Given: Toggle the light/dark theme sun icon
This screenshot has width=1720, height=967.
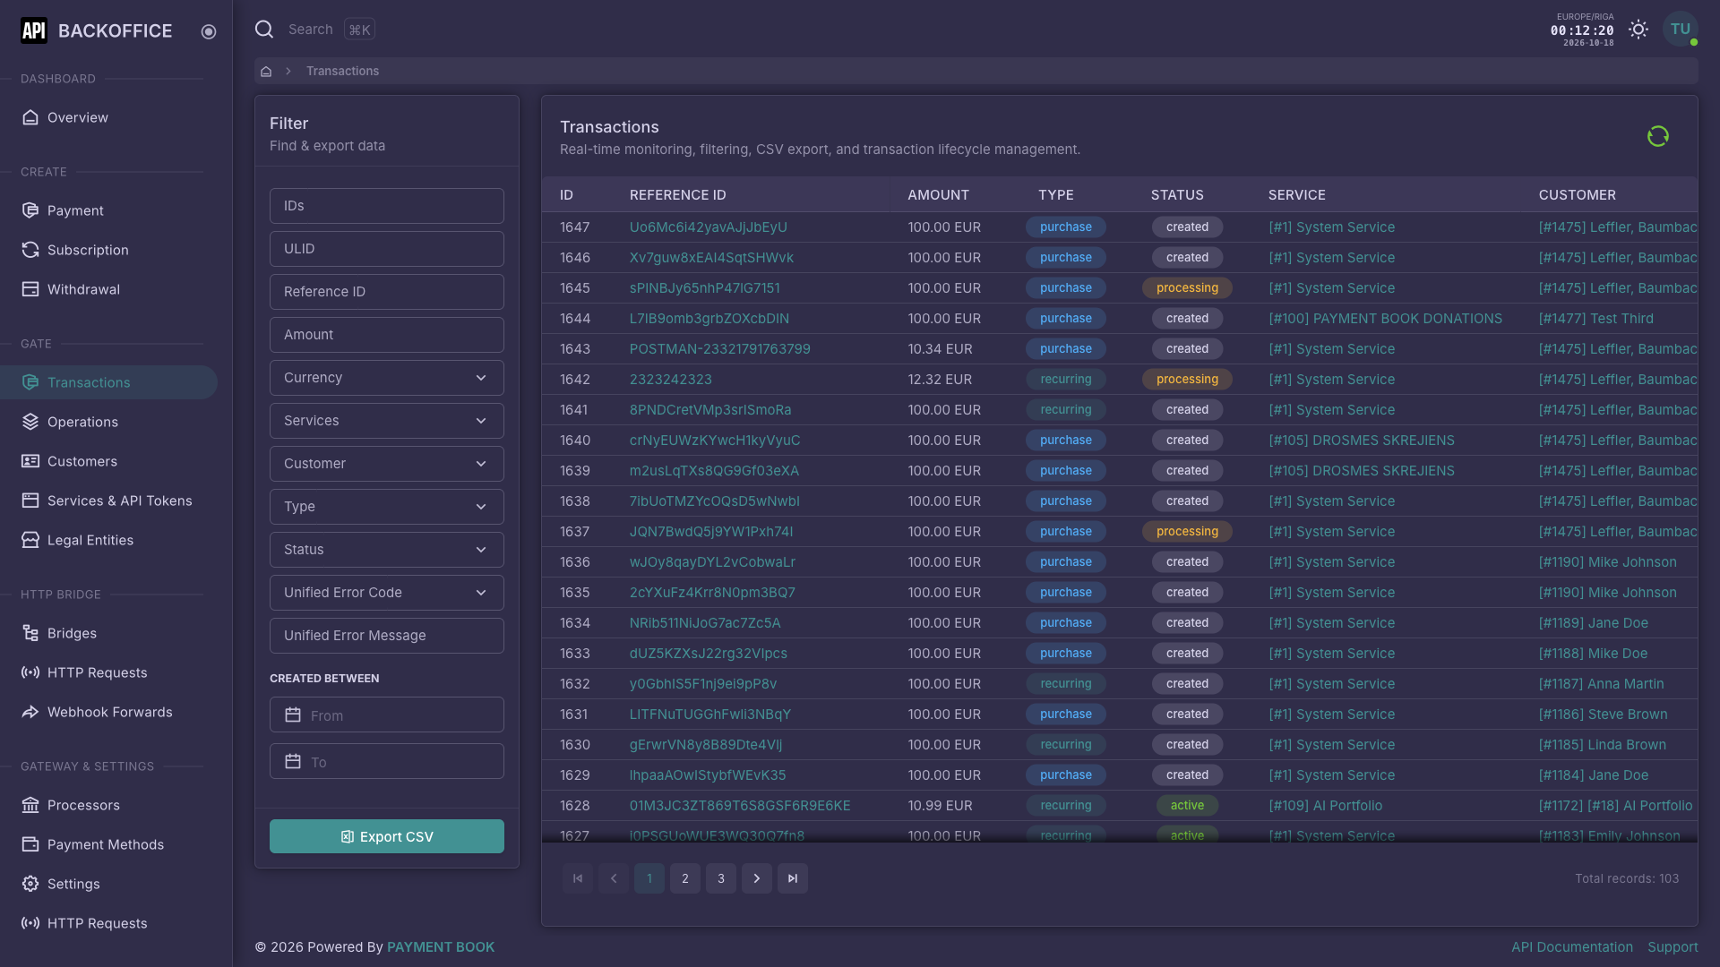Looking at the screenshot, I should coord(1638,30).
